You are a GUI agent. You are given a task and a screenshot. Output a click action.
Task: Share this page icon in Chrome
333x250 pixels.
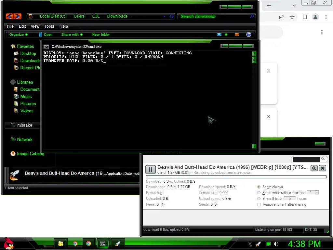(x=282, y=17)
